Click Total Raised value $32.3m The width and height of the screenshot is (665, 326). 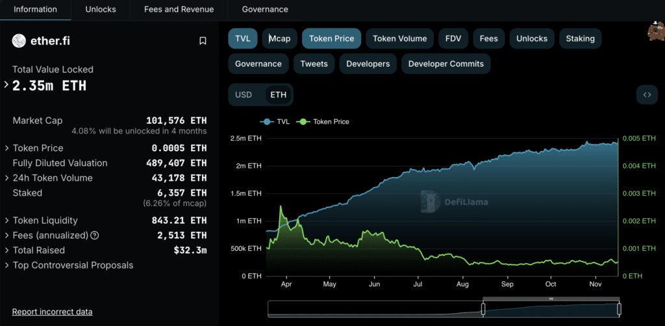190,251
